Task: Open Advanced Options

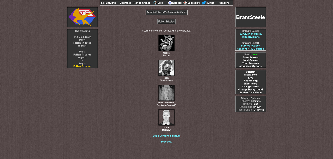Action: point(251,66)
